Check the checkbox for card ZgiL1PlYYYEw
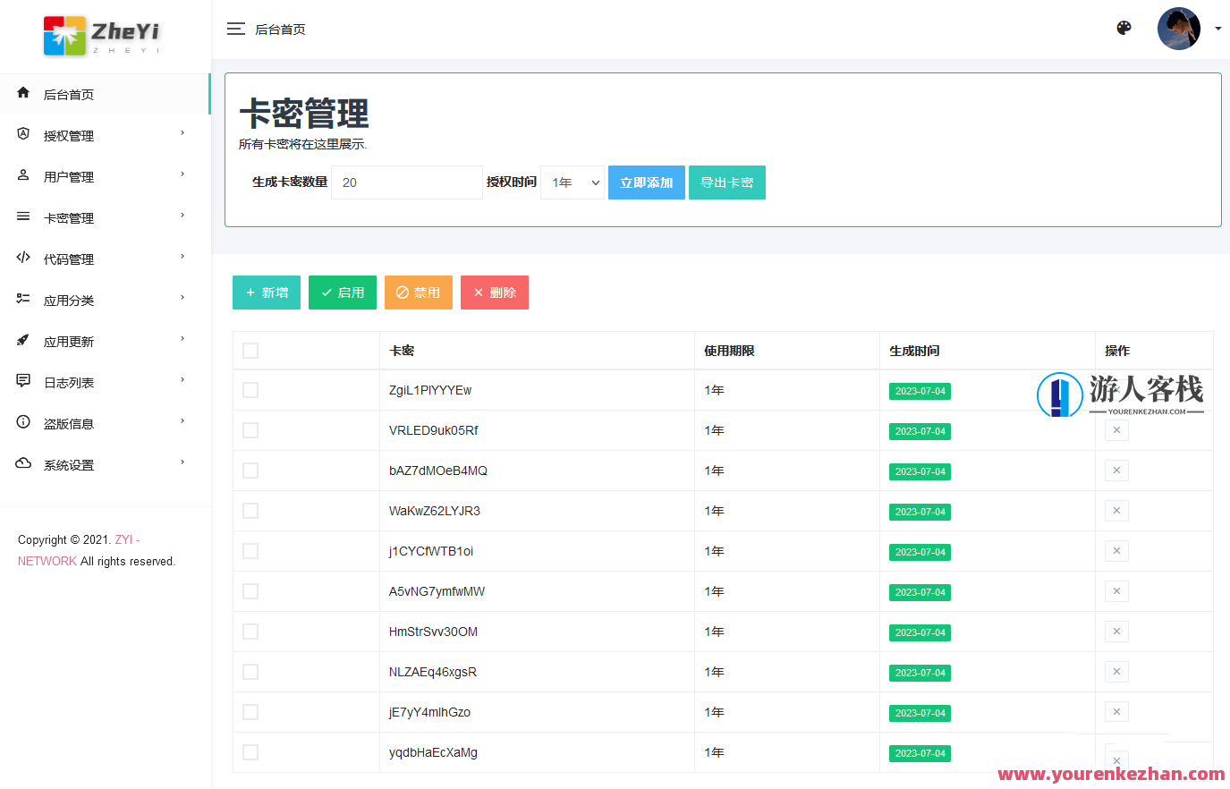 pyautogui.click(x=250, y=390)
